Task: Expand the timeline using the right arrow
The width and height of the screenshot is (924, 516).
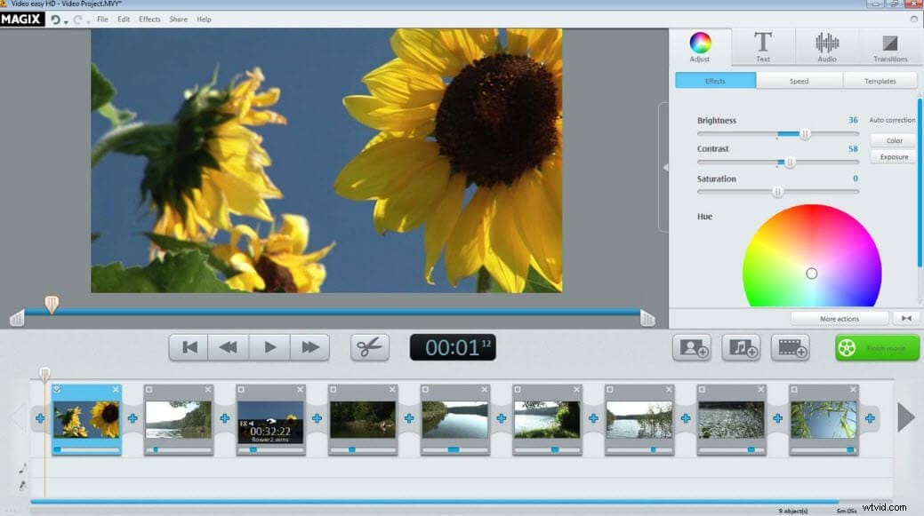Action: point(906,416)
